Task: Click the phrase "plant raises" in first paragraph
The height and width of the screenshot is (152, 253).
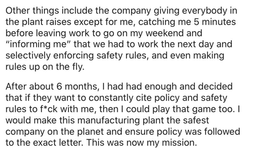Action: tap(46, 22)
